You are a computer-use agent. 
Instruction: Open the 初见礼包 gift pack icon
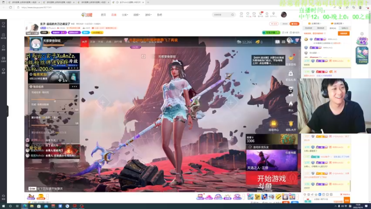291,74
